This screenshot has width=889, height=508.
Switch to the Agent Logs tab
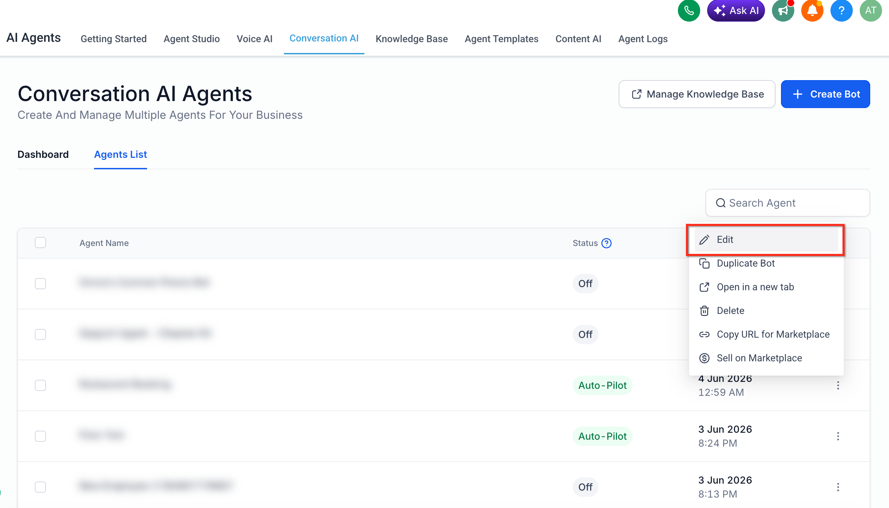pyautogui.click(x=642, y=39)
